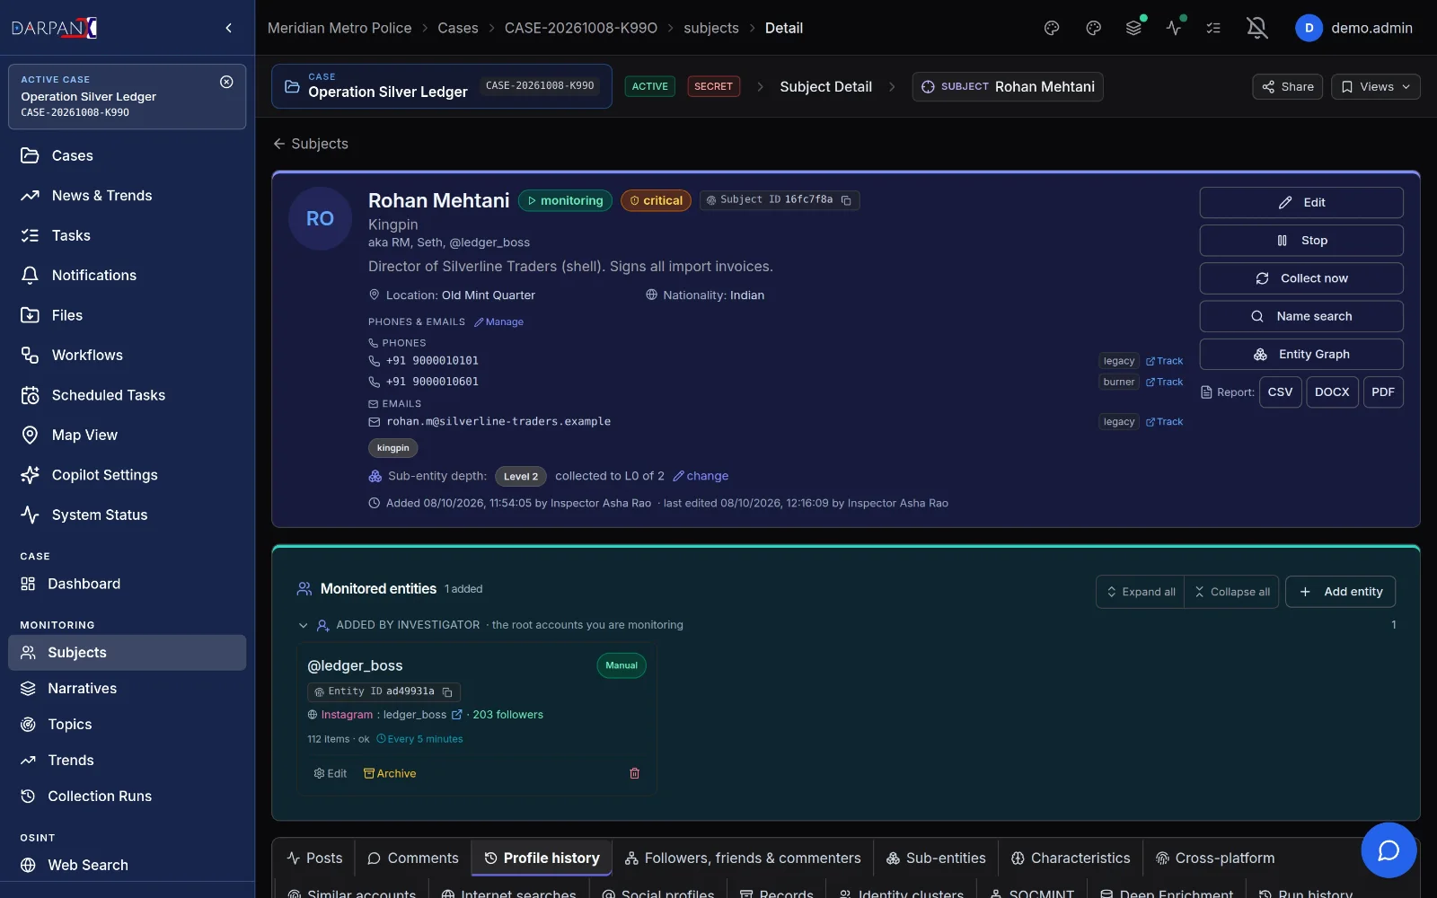The width and height of the screenshot is (1437, 898).
Task: Open Map View in the sidebar
Action: pos(127,435)
